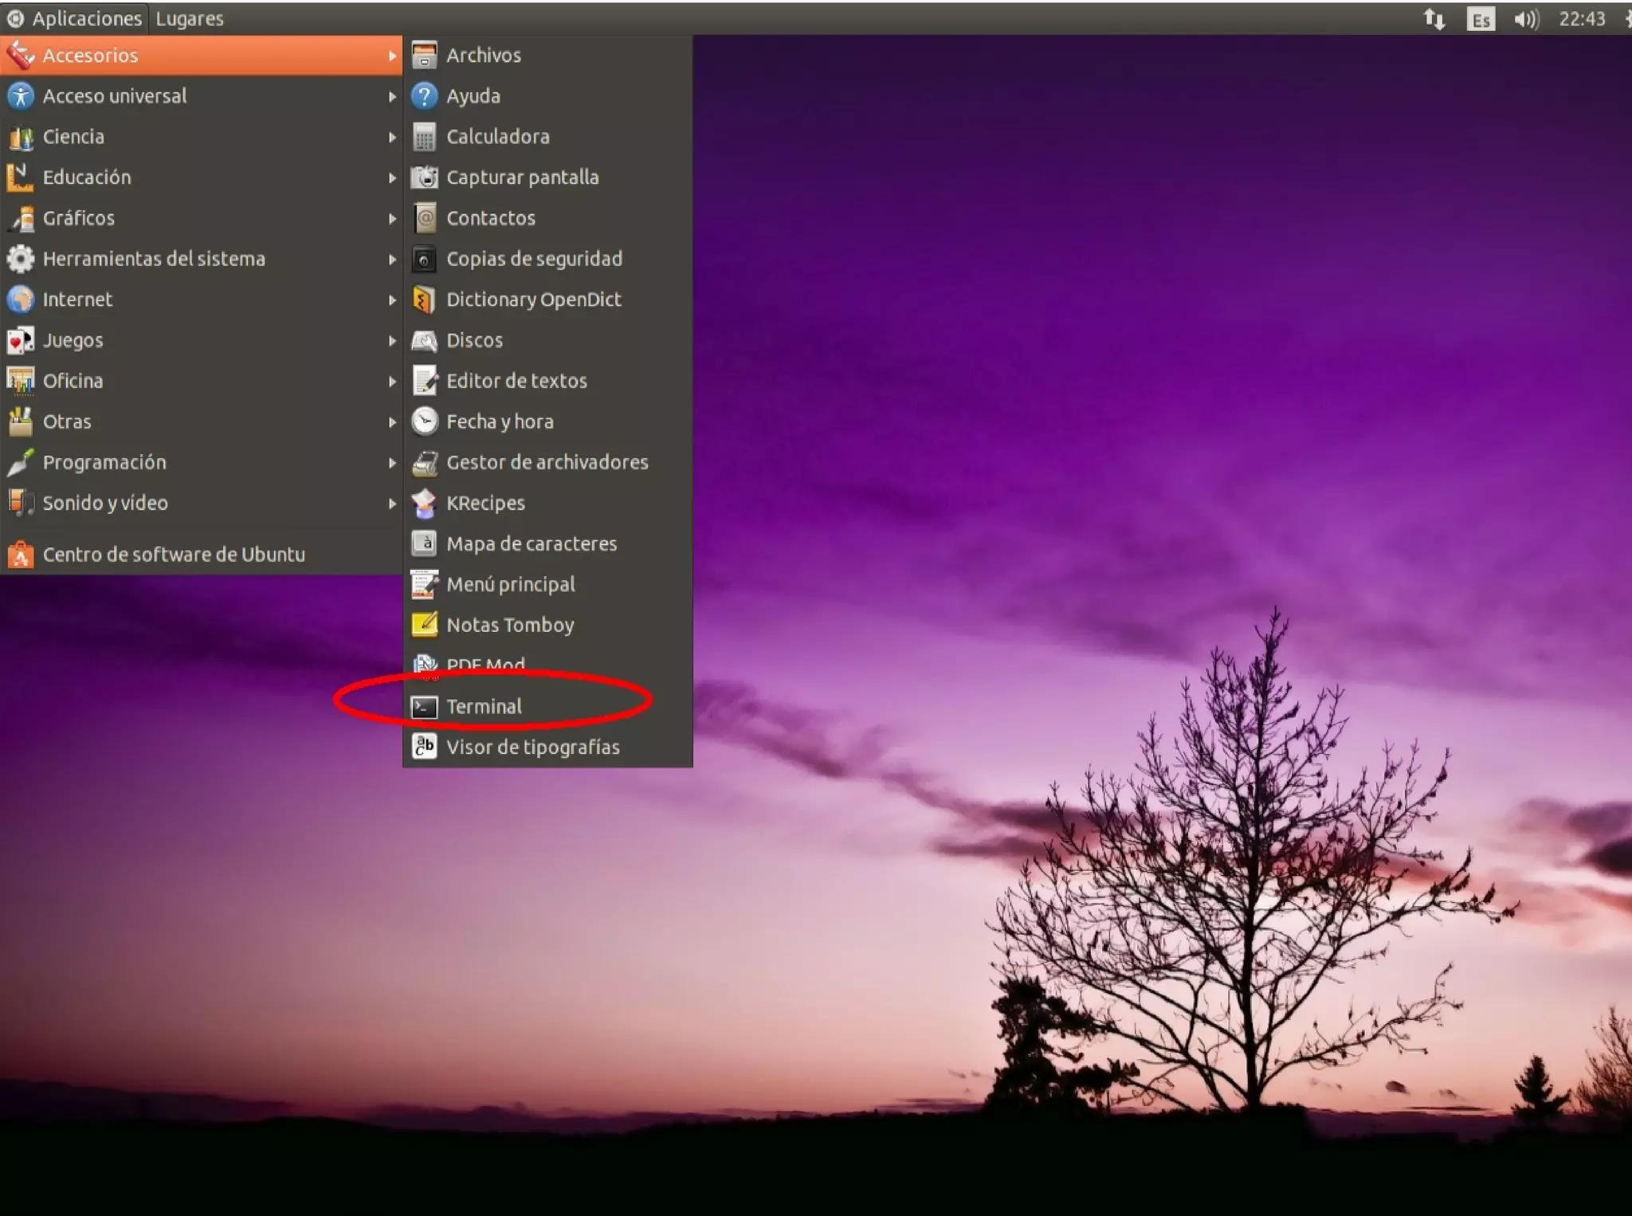
Task: Expand the Juegos category submenu
Action: [73, 340]
